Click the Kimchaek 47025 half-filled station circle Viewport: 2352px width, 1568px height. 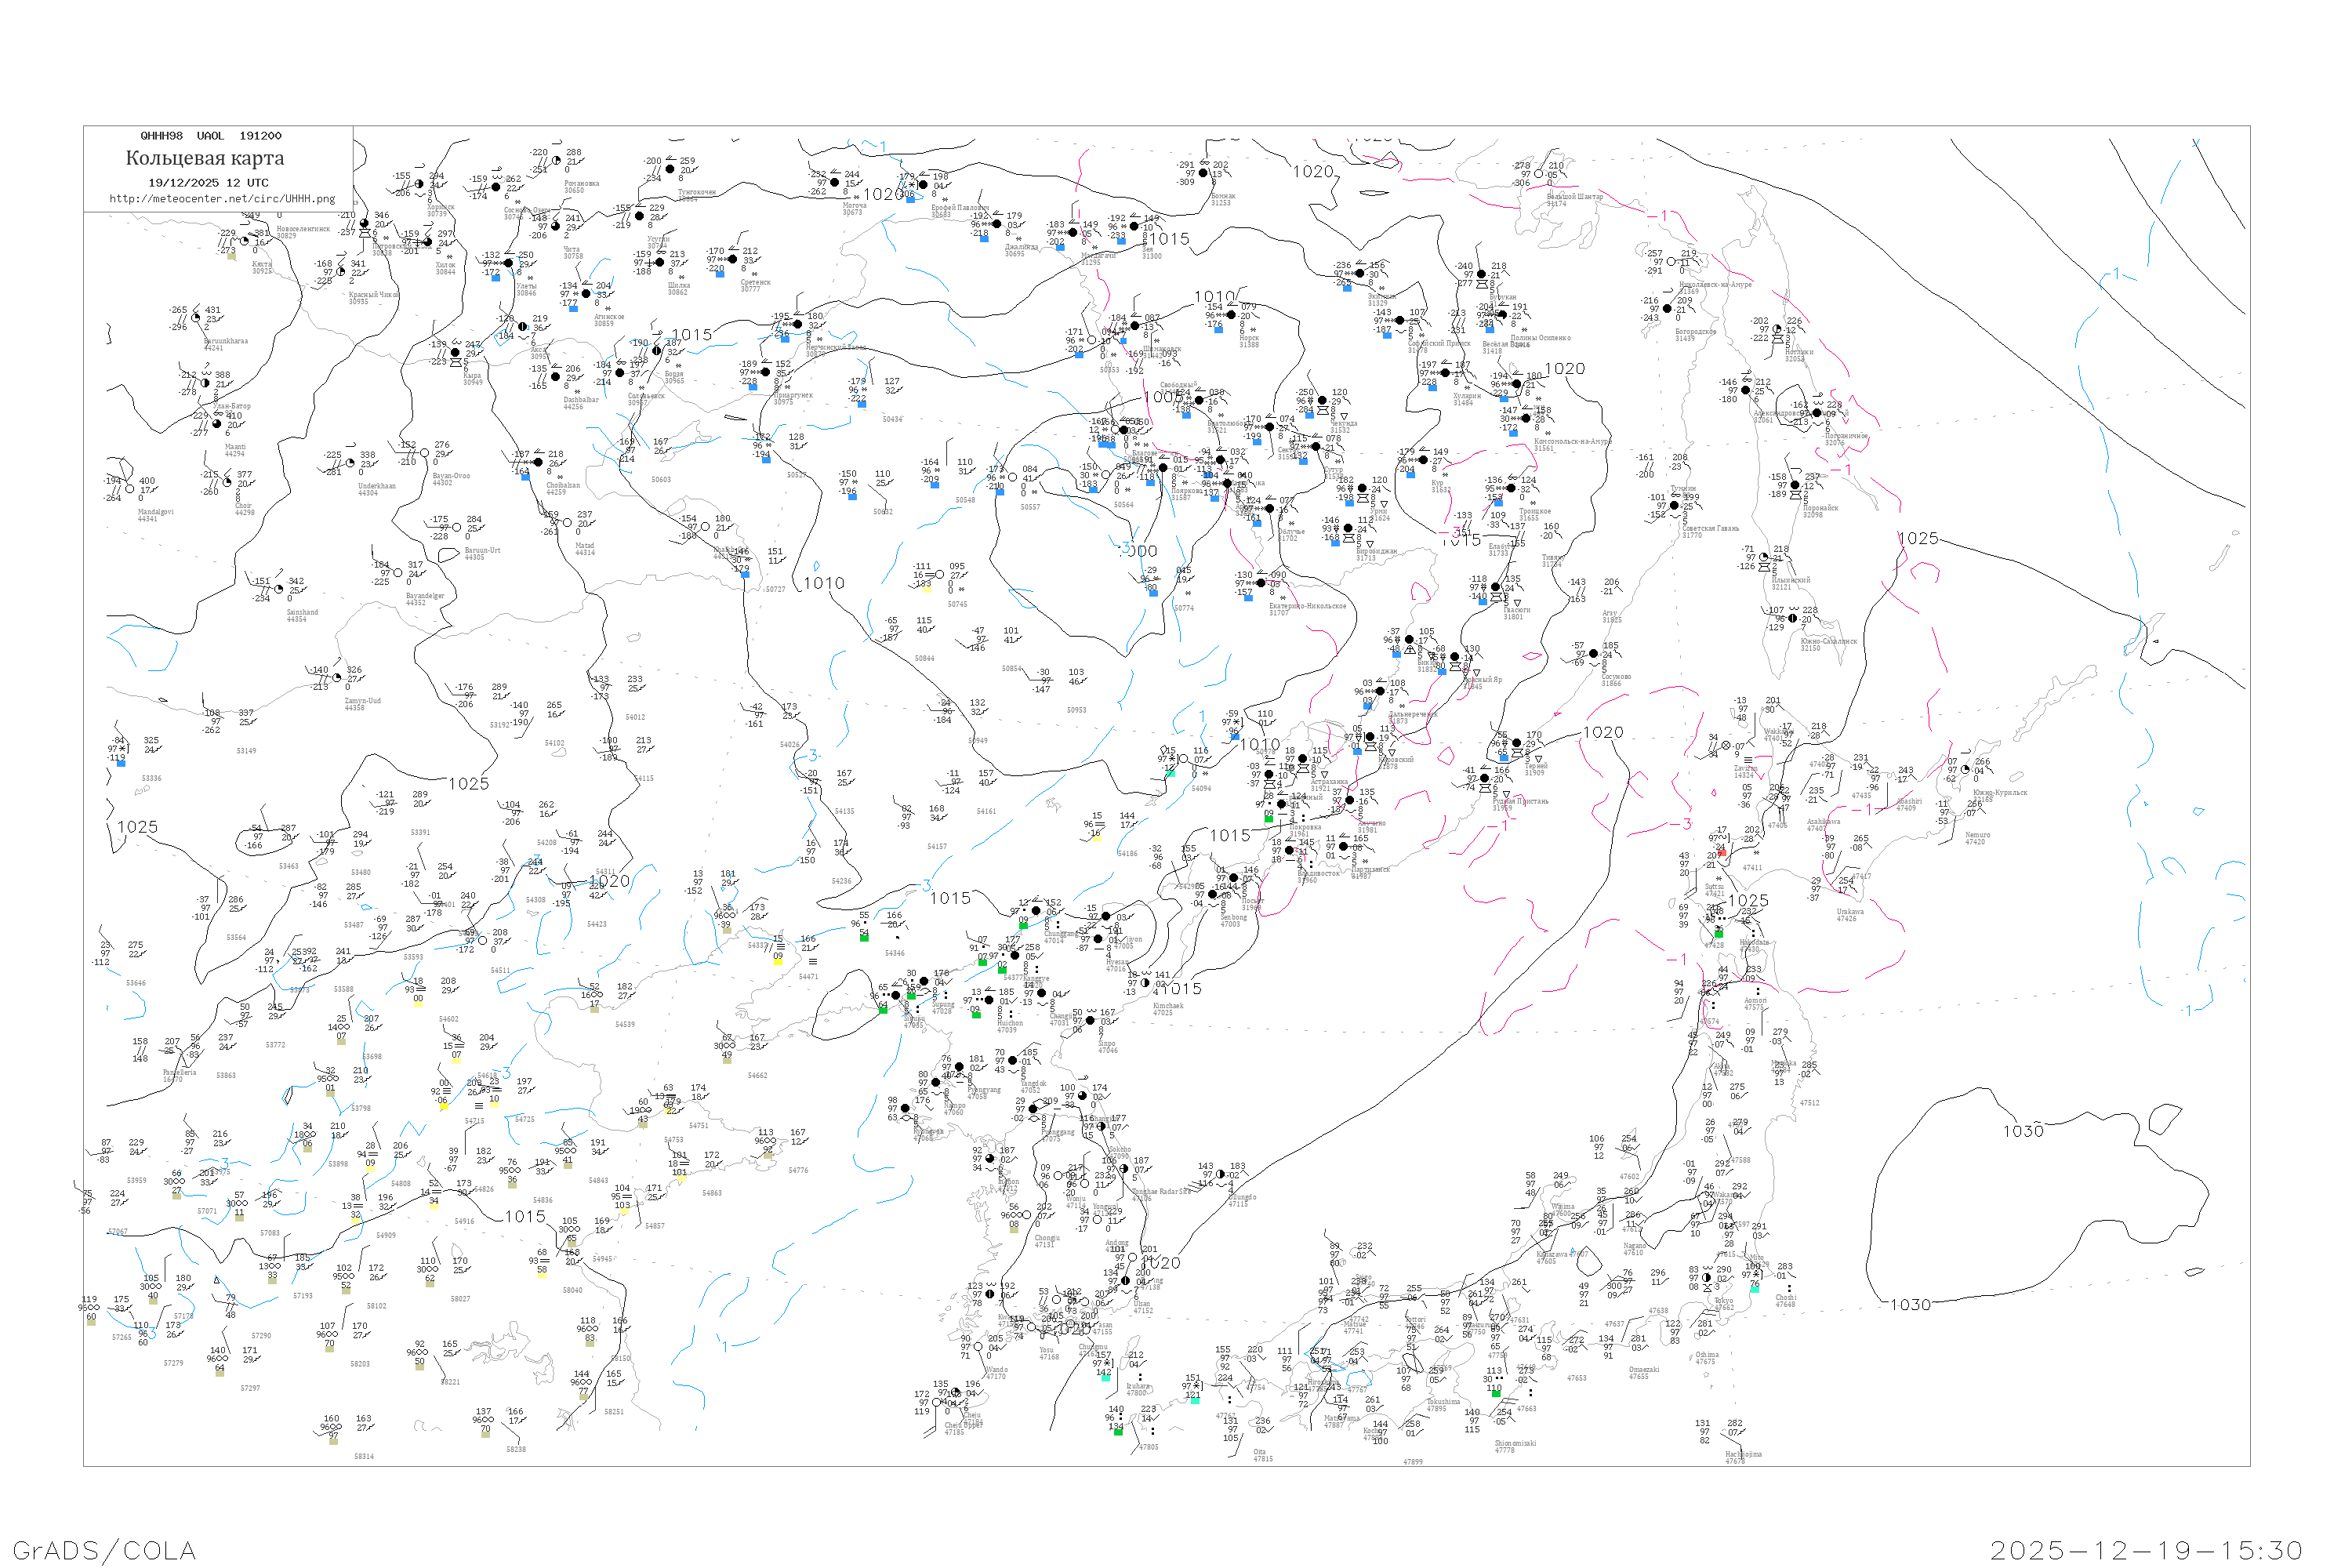[x=1145, y=983]
